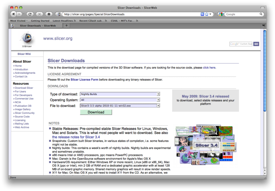Click the Done status bar text
The image size is (275, 191).
click(13, 178)
